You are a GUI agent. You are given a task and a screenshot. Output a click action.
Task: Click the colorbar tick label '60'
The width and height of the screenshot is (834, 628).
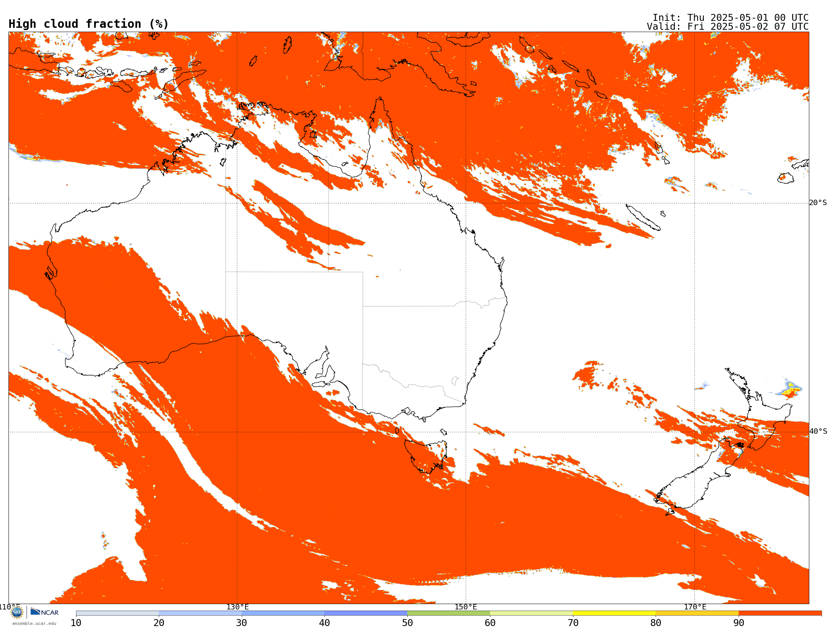click(x=490, y=623)
